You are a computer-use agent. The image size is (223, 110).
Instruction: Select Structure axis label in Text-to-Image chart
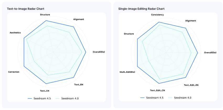point(45,15)
